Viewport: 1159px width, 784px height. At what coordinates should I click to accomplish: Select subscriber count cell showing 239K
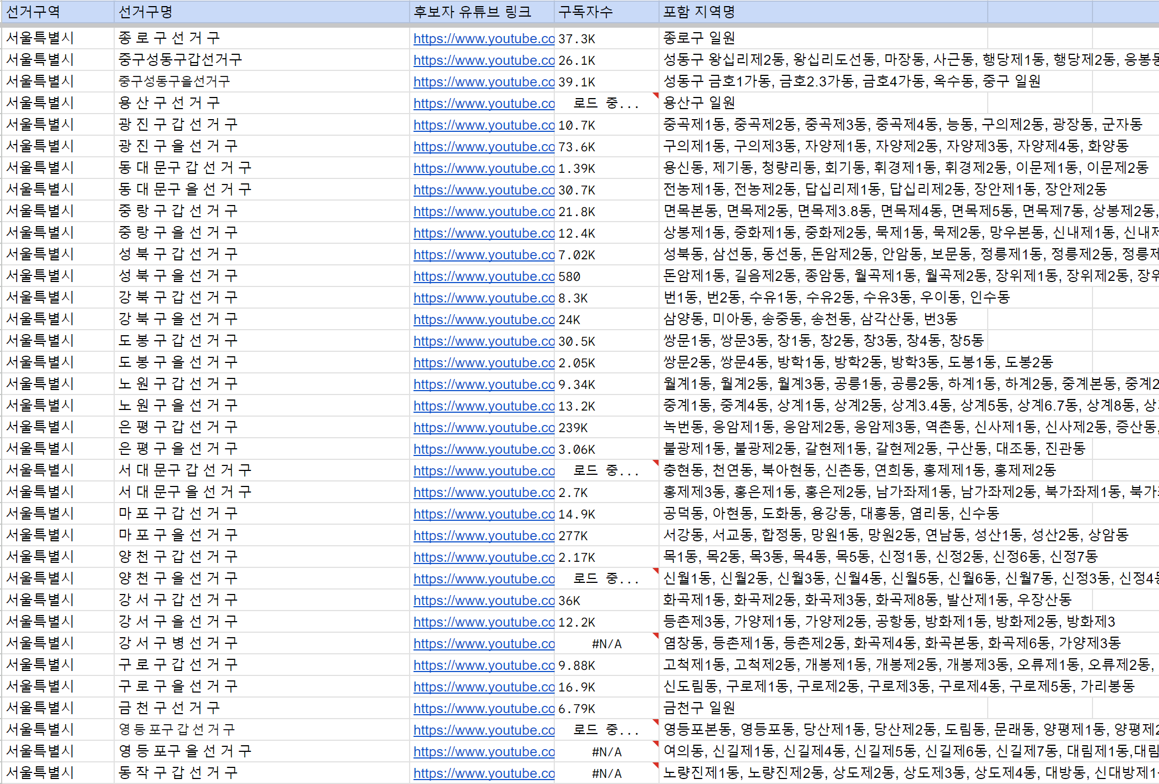pyautogui.click(x=606, y=428)
